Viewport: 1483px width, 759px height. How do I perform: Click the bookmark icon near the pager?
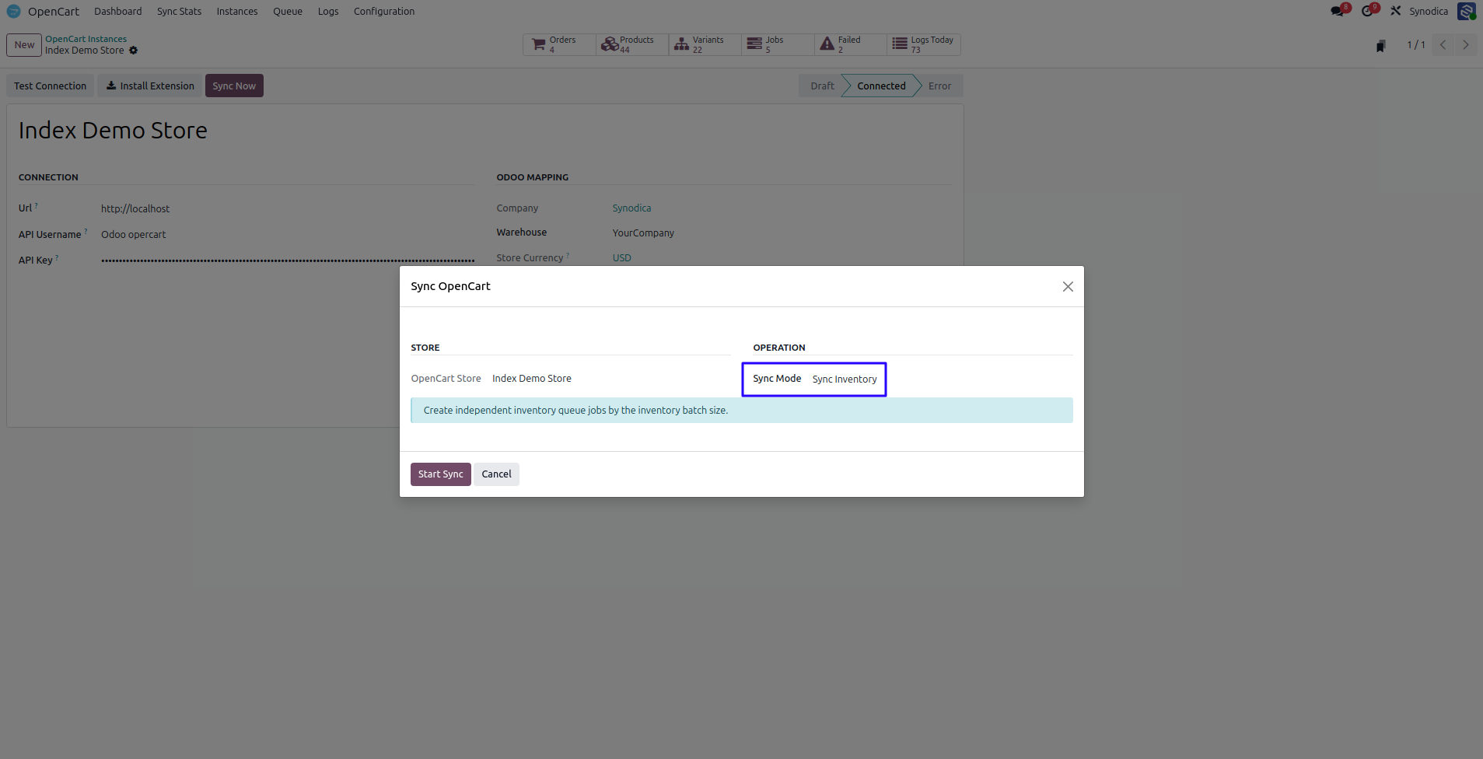[x=1381, y=46]
